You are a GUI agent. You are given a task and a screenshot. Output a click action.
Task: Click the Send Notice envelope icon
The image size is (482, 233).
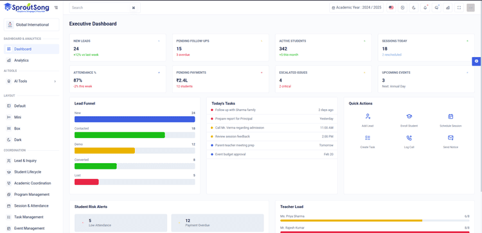coord(451,138)
